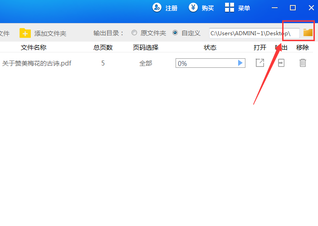Select the 原文件夹 radio button
The width and height of the screenshot is (318, 226).
(x=134, y=33)
